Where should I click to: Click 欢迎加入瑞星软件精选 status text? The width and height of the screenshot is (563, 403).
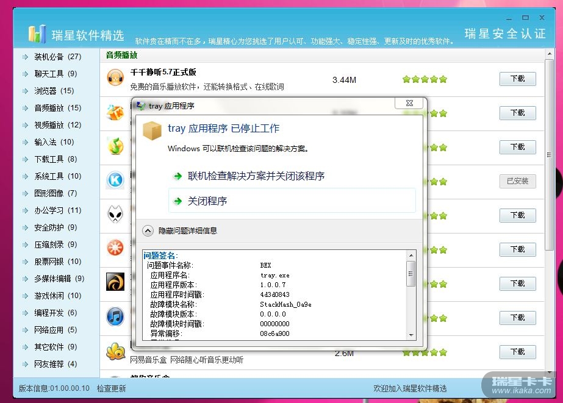pyautogui.click(x=410, y=388)
